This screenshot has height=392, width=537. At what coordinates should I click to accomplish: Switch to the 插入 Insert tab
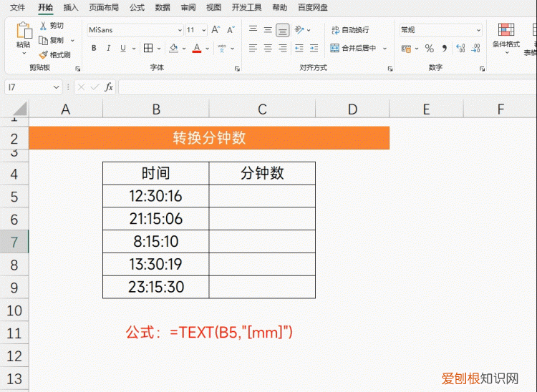(71, 7)
